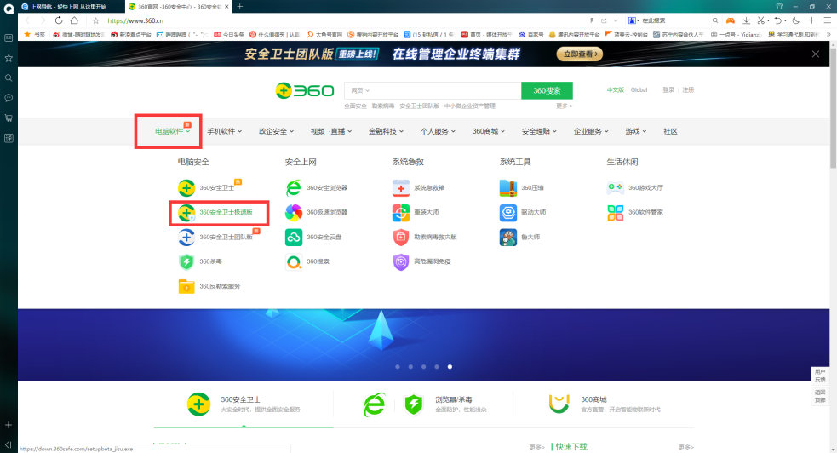Open 社区 in the navigation bar
Screen dimensions: 837x453
tap(670, 131)
